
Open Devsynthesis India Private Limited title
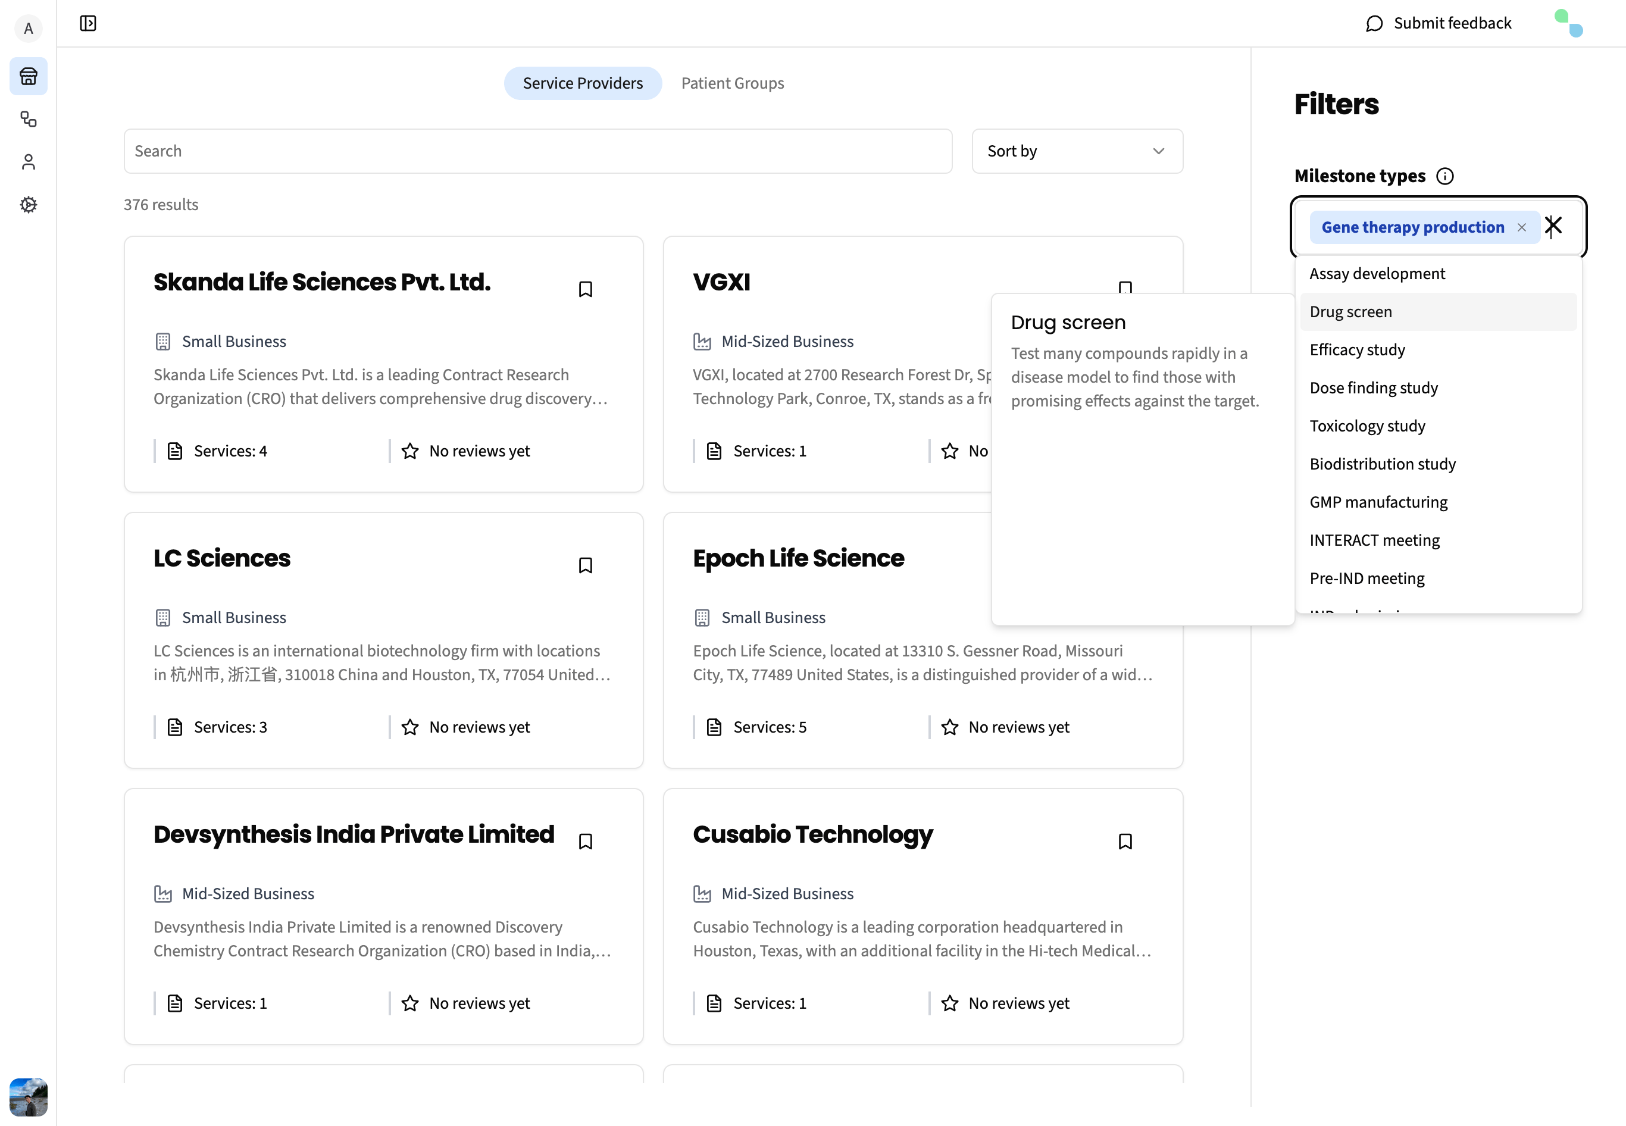click(x=354, y=834)
